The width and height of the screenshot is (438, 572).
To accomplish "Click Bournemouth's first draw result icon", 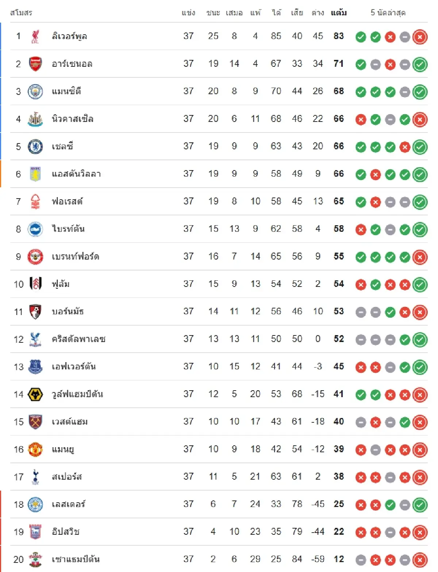I will point(361,312).
